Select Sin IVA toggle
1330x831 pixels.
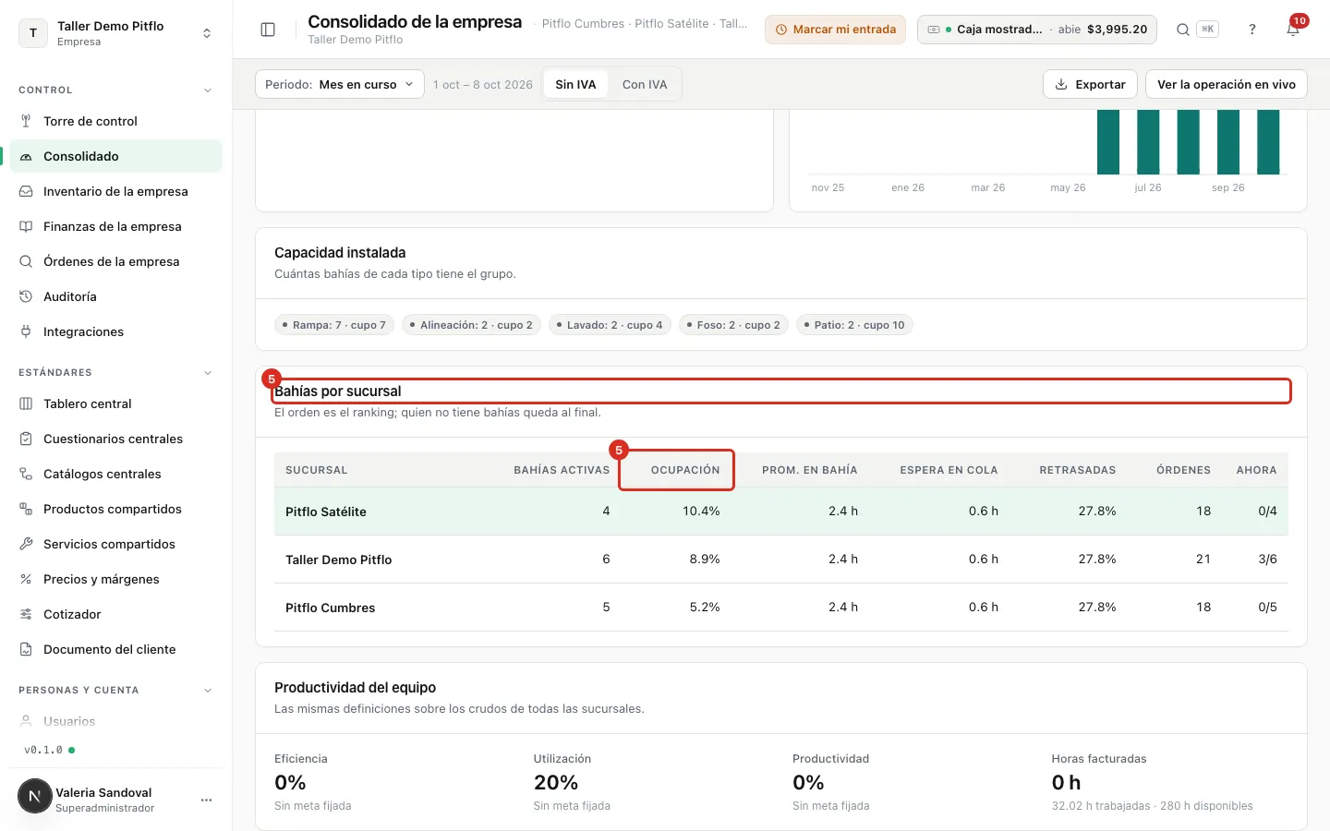[x=575, y=84]
